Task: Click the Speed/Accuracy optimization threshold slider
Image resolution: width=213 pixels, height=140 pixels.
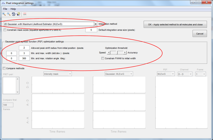Action: click(x=117, y=53)
